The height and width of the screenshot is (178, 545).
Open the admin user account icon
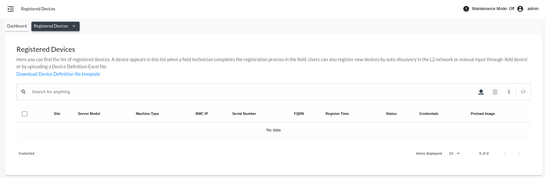pos(520,9)
